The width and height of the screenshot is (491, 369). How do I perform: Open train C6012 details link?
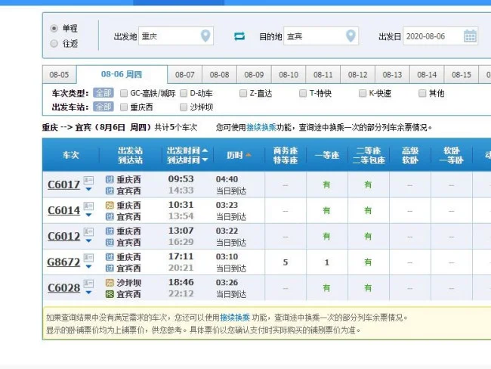pos(64,236)
